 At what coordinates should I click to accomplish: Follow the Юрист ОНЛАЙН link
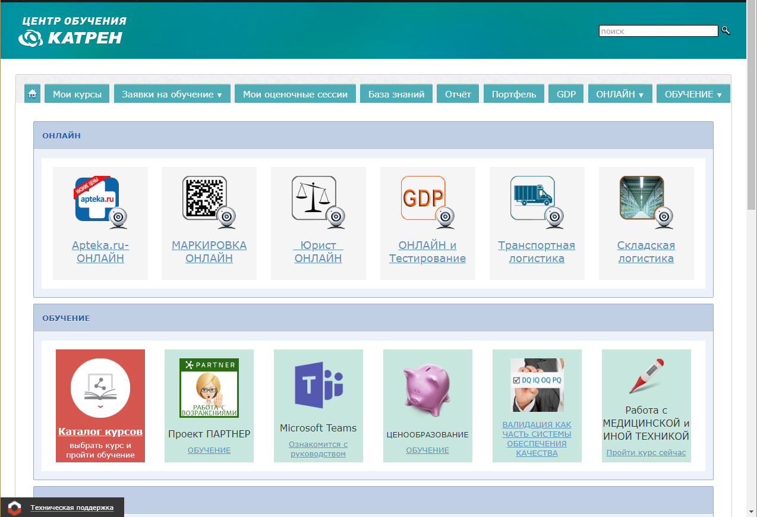[318, 252]
